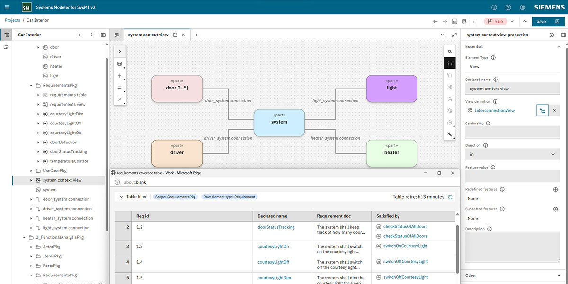This screenshot has height=284, width=568.
Task: Open the branch dropdown next to main
Action: [512, 21]
